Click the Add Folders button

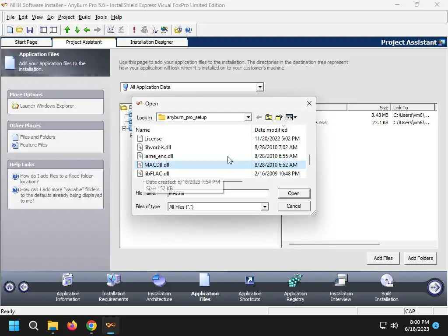[x=420, y=258]
